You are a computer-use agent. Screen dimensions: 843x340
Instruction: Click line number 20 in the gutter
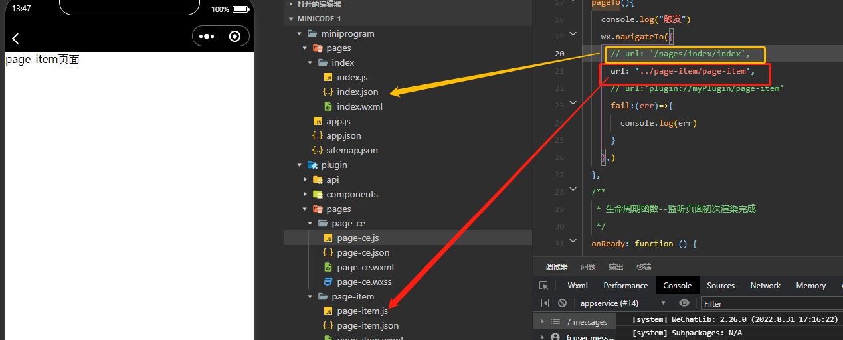point(559,54)
